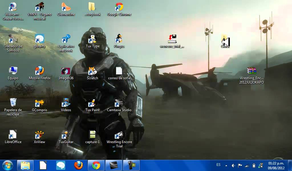
Task: Switch to Camtasia recorder taskbar button
Action: (x=131, y=165)
